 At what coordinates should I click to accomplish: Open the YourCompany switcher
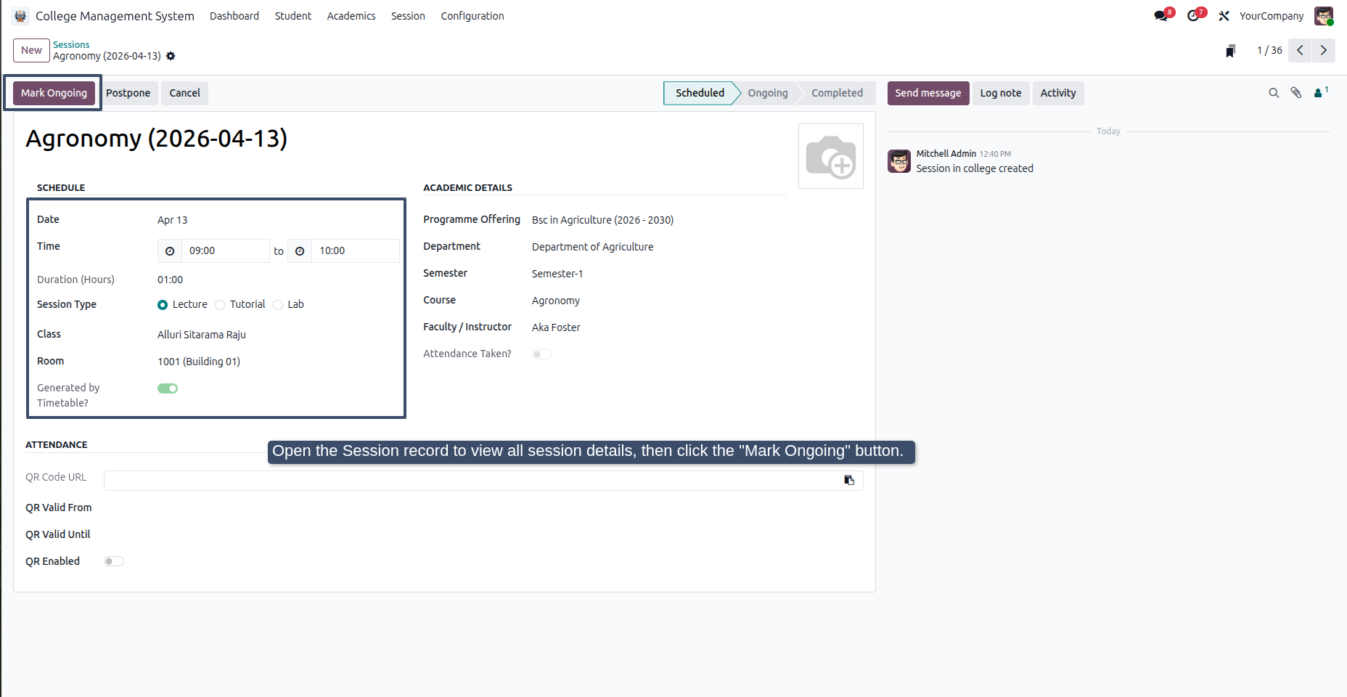click(1271, 16)
